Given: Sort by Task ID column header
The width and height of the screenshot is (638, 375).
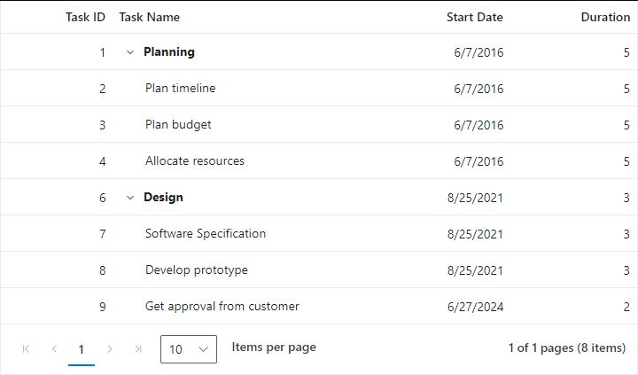Looking at the screenshot, I should [85, 17].
